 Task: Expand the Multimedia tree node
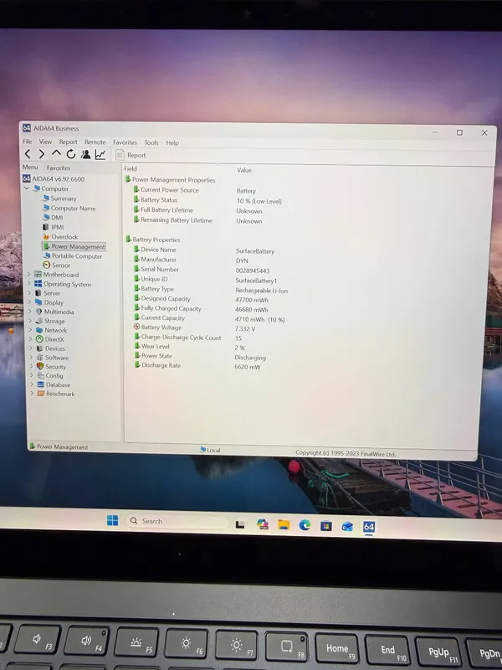coord(30,312)
